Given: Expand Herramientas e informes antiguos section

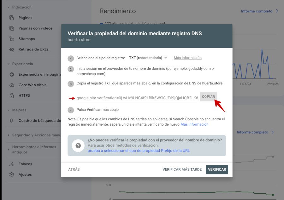Looking at the screenshot, I should point(9,150).
